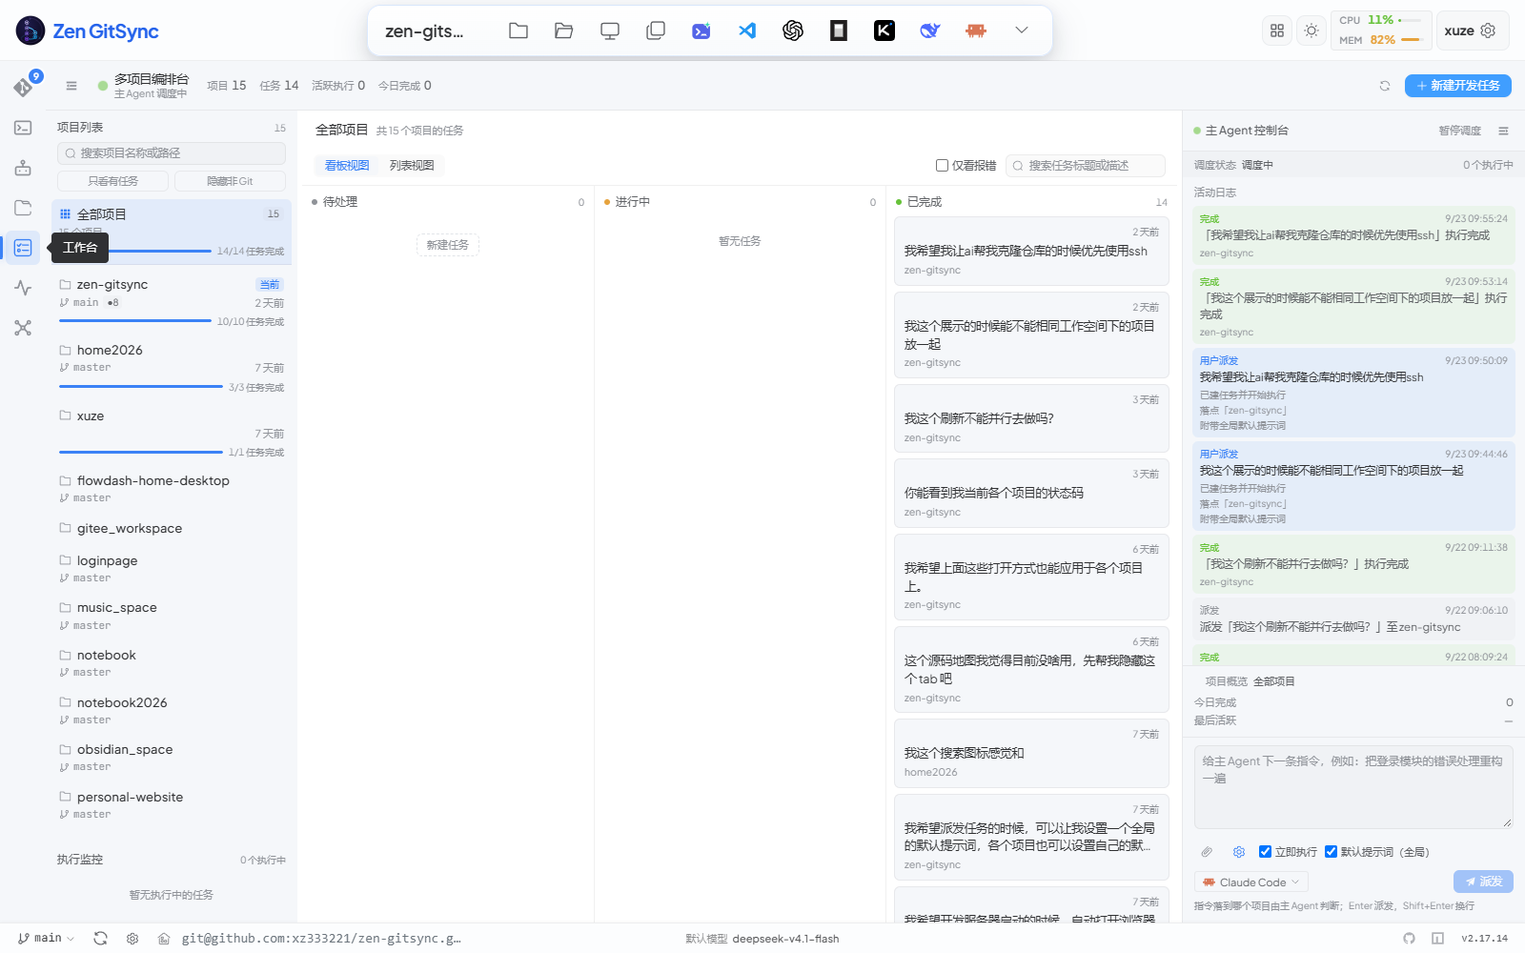The width and height of the screenshot is (1525, 953).
Task: Open the grid layout icon near CPU monitor
Action: (1277, 30)
